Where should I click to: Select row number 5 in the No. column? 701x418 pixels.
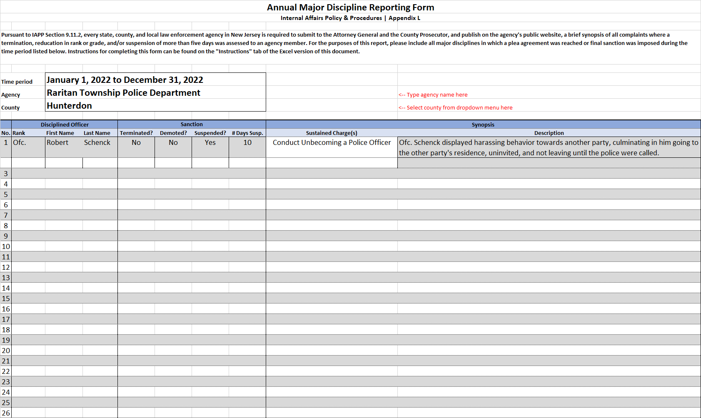(6, 194)
